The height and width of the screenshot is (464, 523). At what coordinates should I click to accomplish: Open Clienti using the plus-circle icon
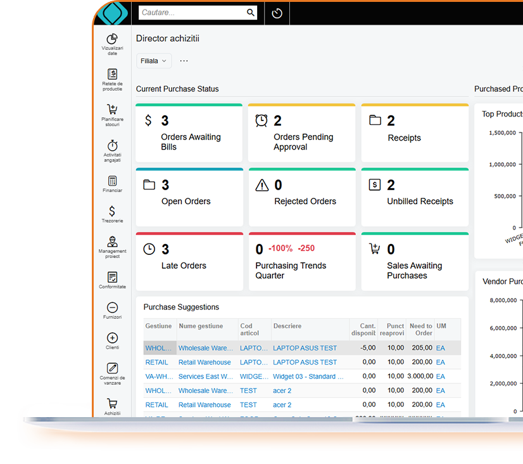pos(112,339)
